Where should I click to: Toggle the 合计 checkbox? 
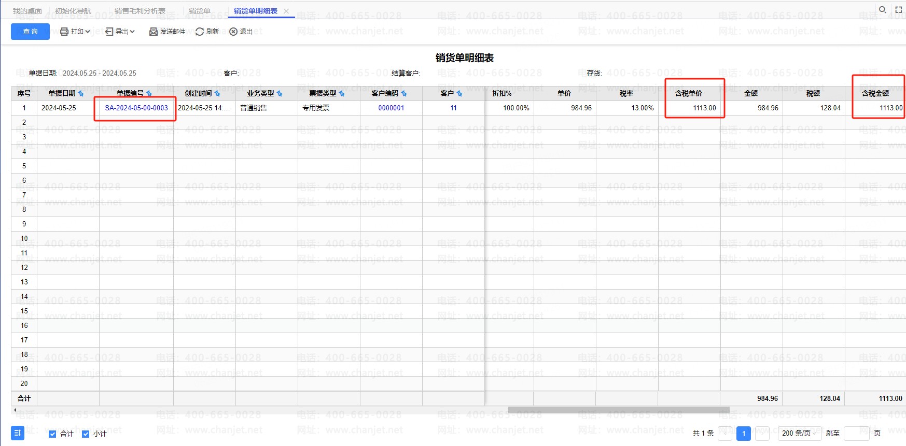[52, 434]
